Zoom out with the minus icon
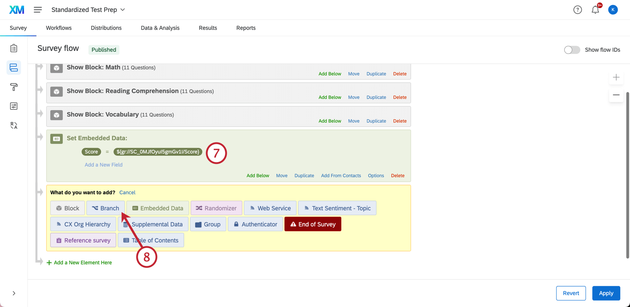 [616, 95]
